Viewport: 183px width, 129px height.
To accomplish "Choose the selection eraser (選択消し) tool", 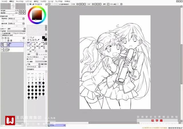I will tap(43, 47).
